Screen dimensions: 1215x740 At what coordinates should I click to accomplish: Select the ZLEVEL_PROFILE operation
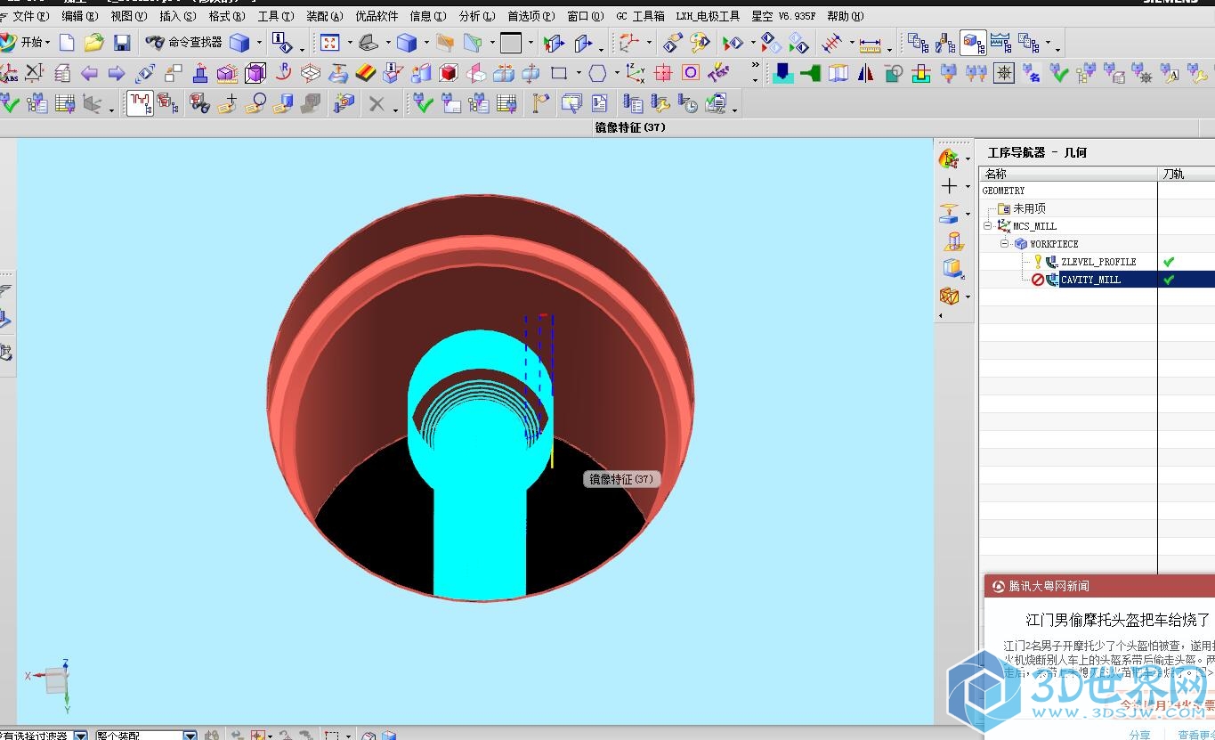pos(1098,262)
